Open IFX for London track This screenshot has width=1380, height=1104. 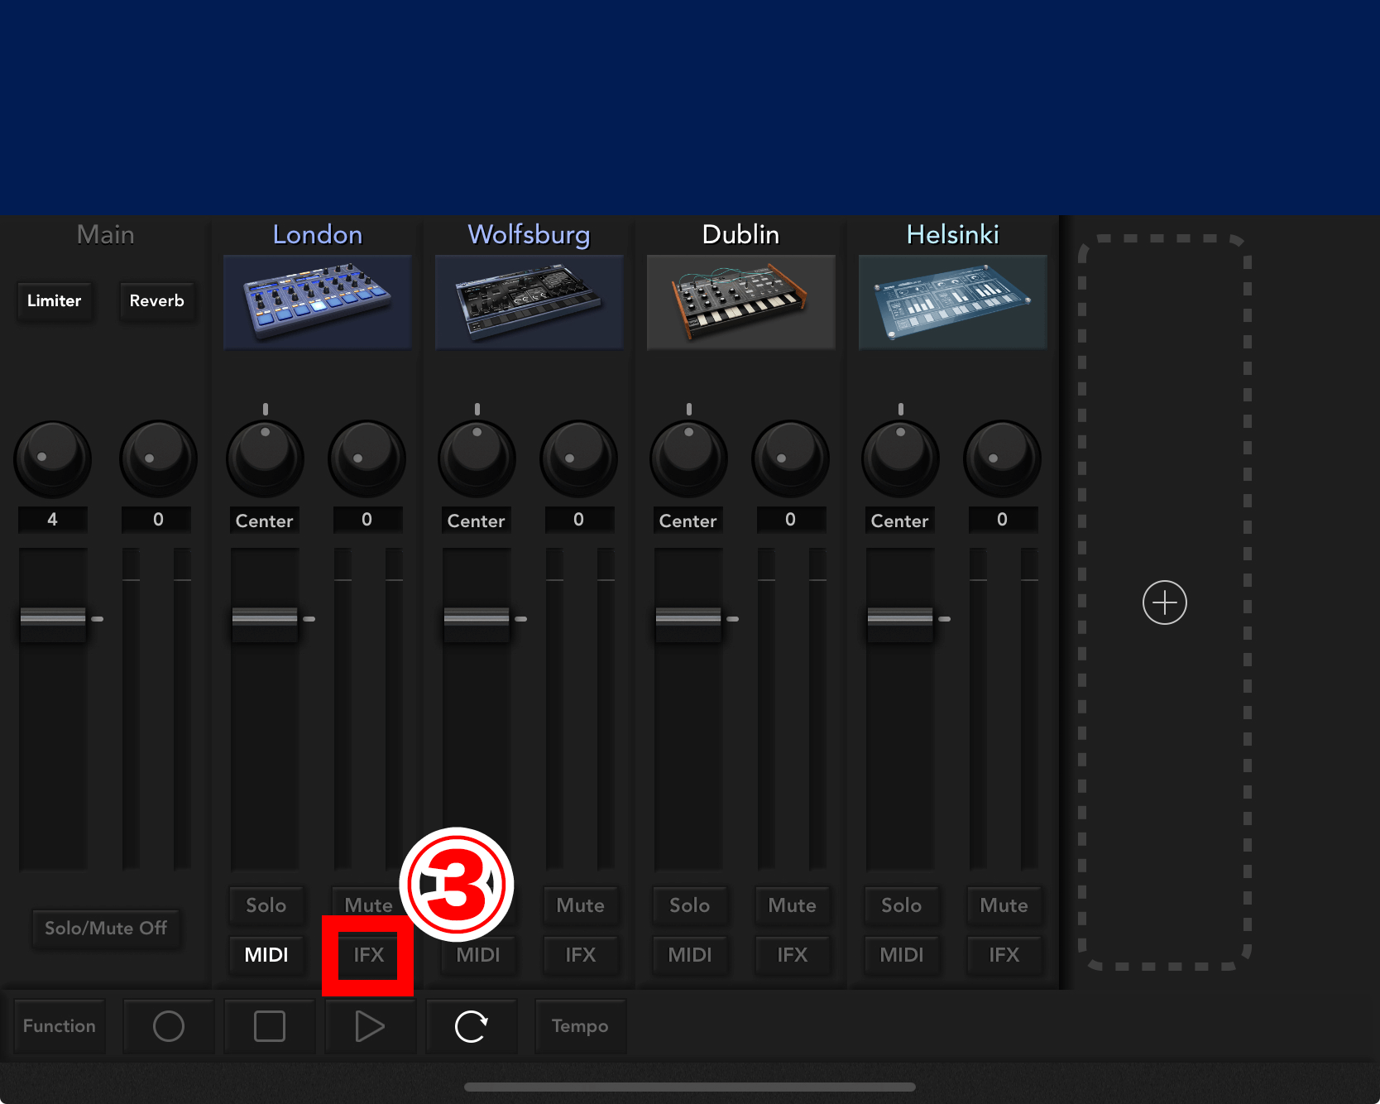(x=369, y=955)
